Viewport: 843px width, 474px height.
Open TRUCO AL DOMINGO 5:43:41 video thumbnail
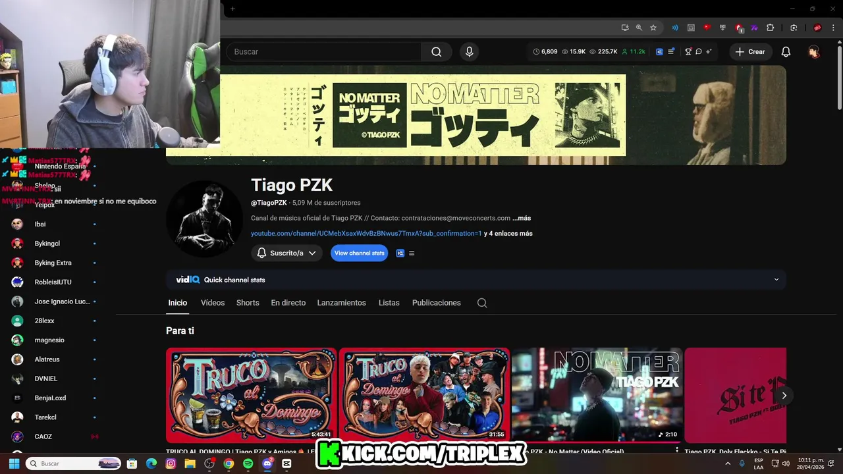tap(252, 395)
